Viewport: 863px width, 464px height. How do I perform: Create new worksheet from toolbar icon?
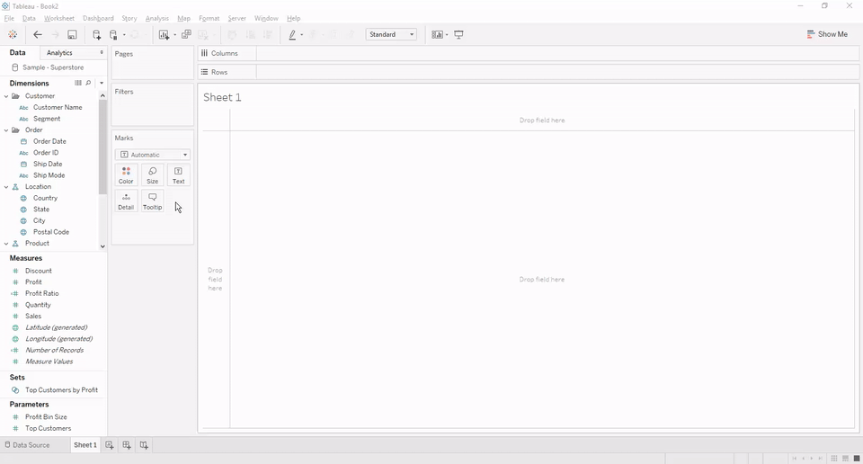164,35
